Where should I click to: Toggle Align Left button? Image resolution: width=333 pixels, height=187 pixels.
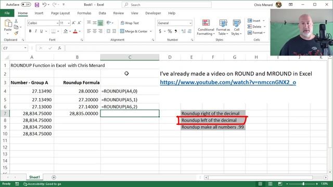coord(89,31)
